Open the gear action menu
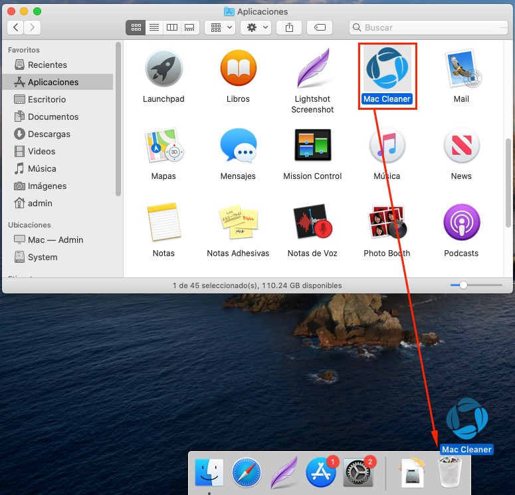 256,27
